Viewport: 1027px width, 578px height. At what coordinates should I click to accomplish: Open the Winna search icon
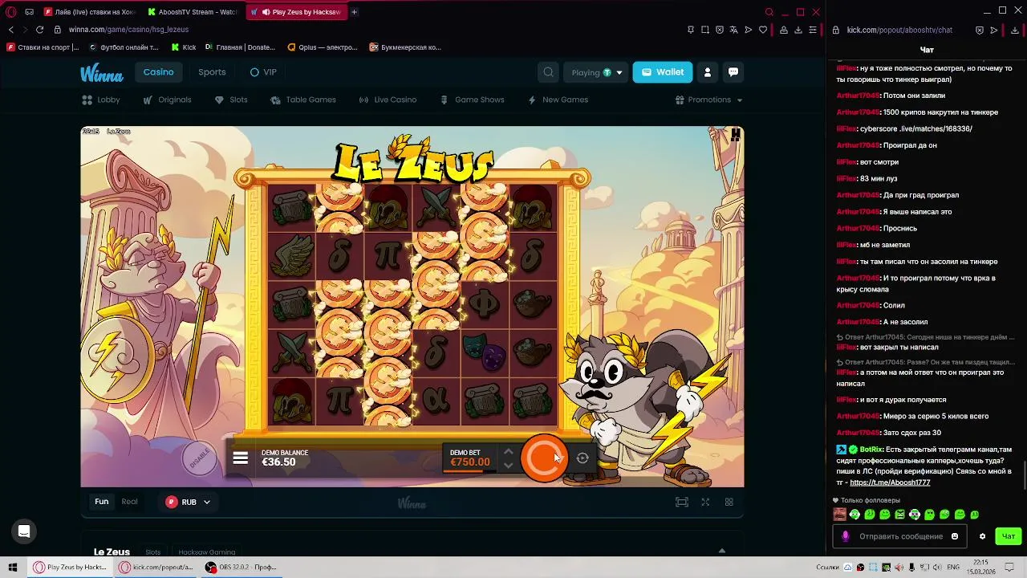(x=548, y=72)
